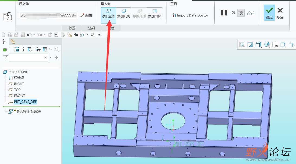296x164 pixels.
Task: Open the 属性 tab
Action: coord(111,28)
